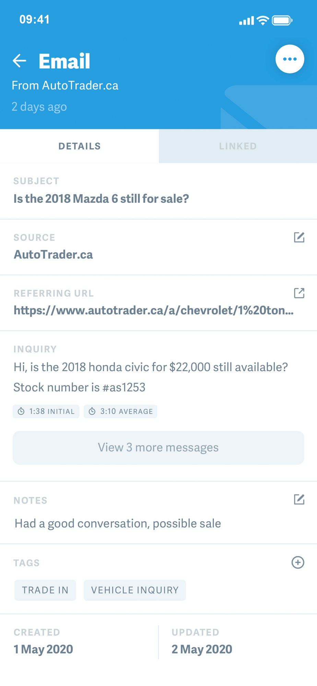This screenshot has width=317, height=686.
Task: Tap the back arrow icon
Action: click(x=20, y=61)
